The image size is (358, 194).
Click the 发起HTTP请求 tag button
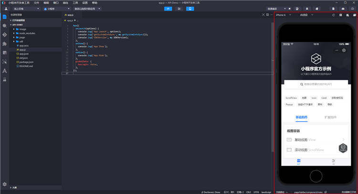(x=305, y=104)
